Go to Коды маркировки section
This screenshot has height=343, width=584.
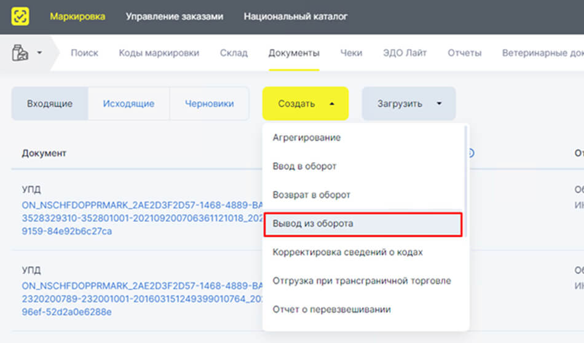pos(159,53)
